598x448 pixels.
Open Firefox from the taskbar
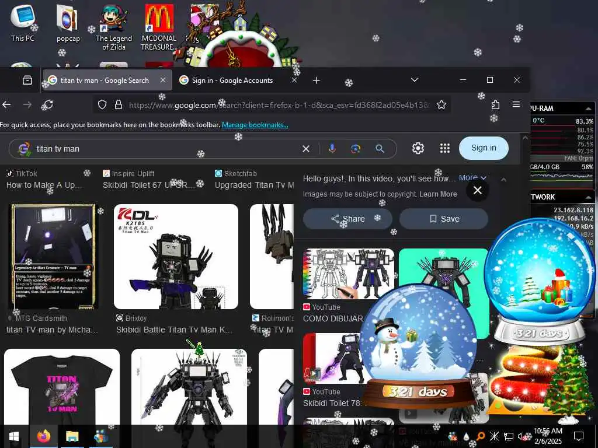[x=43, y=436]
